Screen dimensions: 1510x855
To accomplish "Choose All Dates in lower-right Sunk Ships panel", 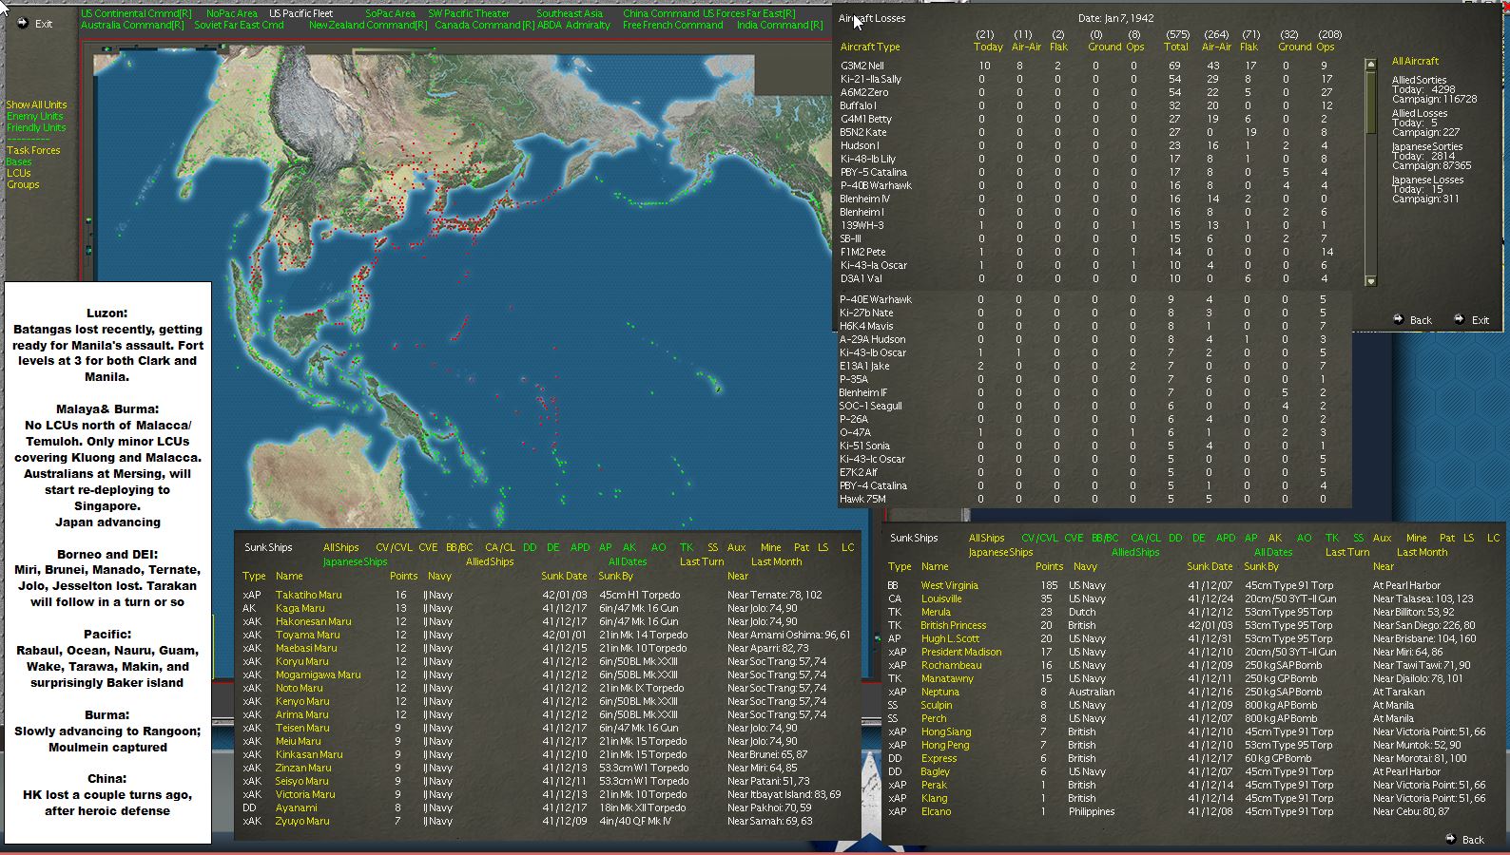I will [x=1273, y=552].
